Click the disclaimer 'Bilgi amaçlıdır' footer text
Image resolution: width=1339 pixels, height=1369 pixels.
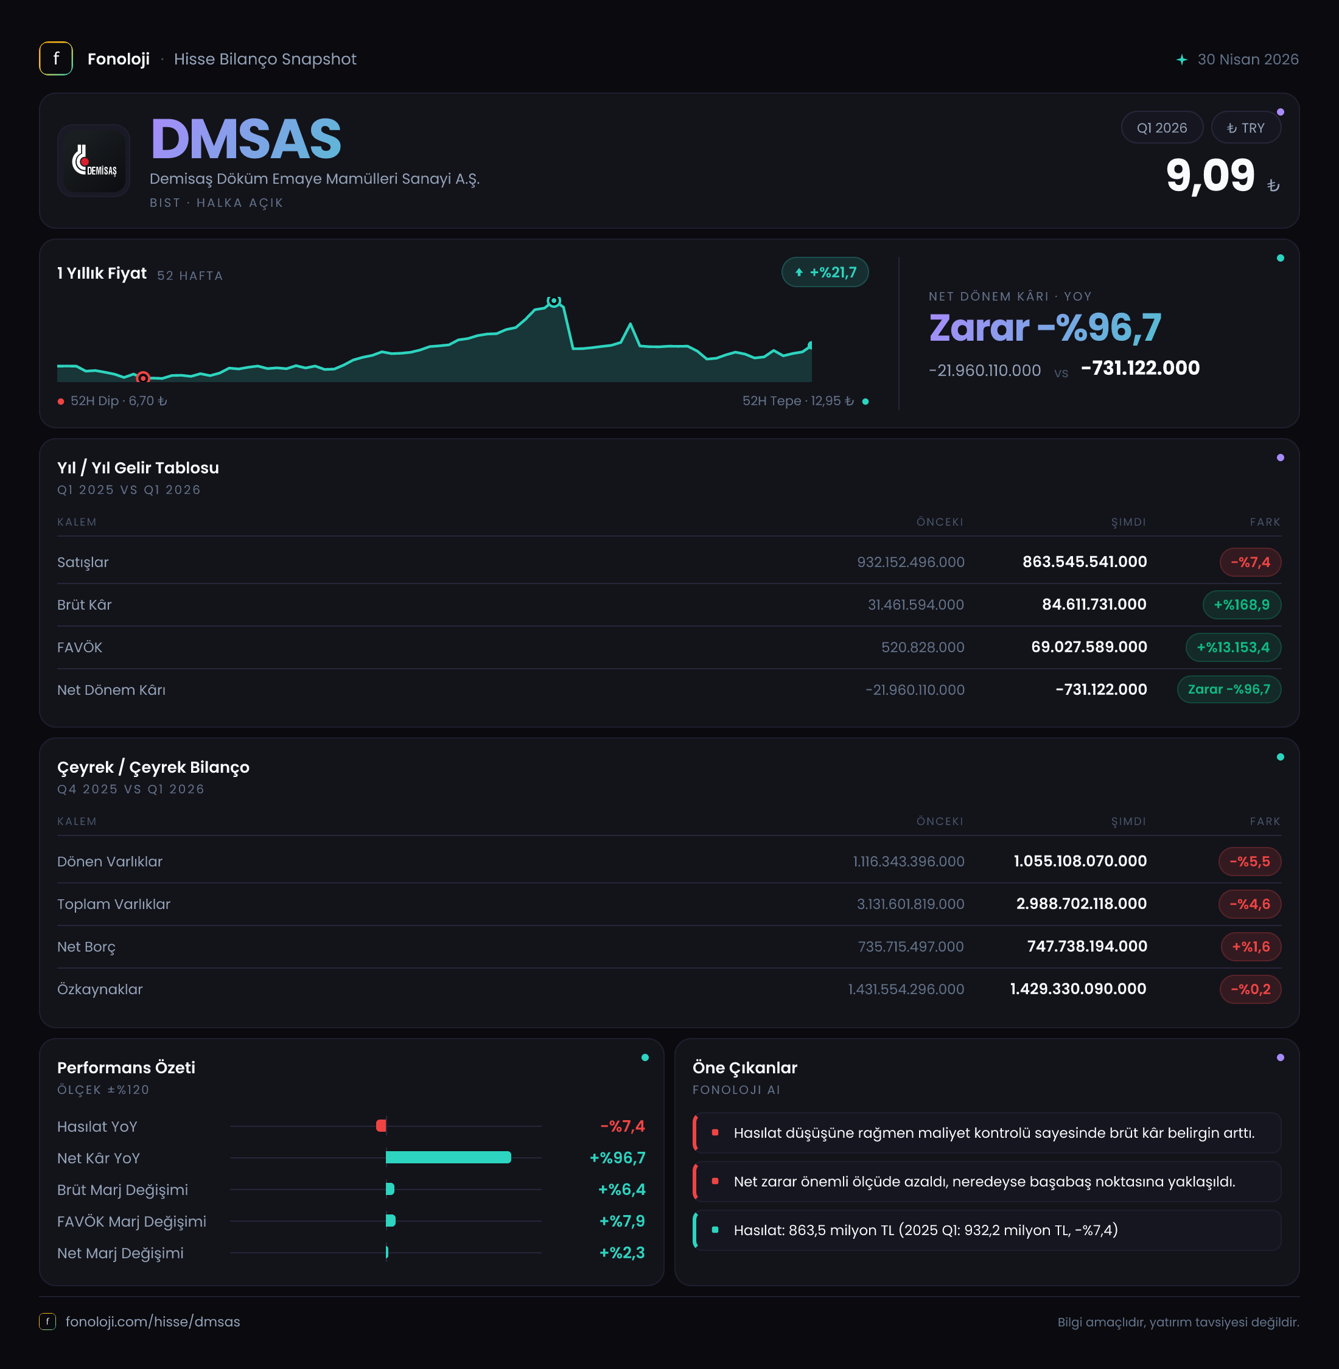[x=1178, y=1322]
